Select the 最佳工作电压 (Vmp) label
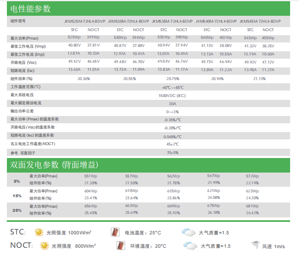 pos(28,46)
